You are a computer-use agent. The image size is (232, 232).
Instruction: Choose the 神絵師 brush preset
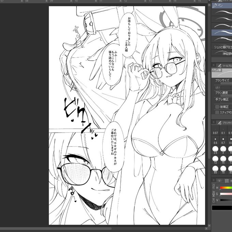tap(222, 53)
